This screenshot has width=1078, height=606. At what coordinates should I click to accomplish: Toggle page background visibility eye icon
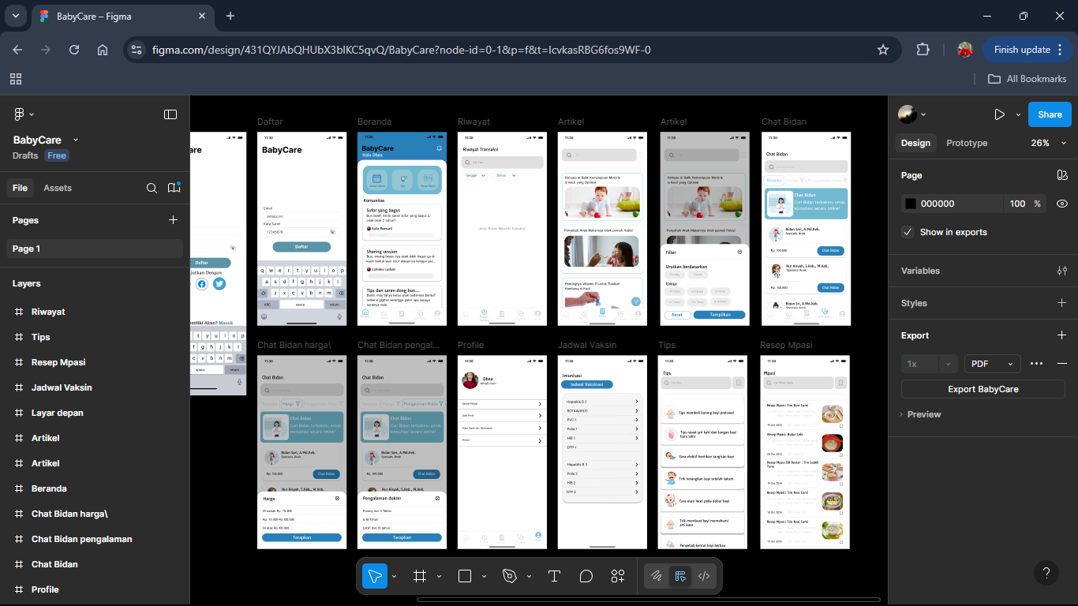[1062, 204]
